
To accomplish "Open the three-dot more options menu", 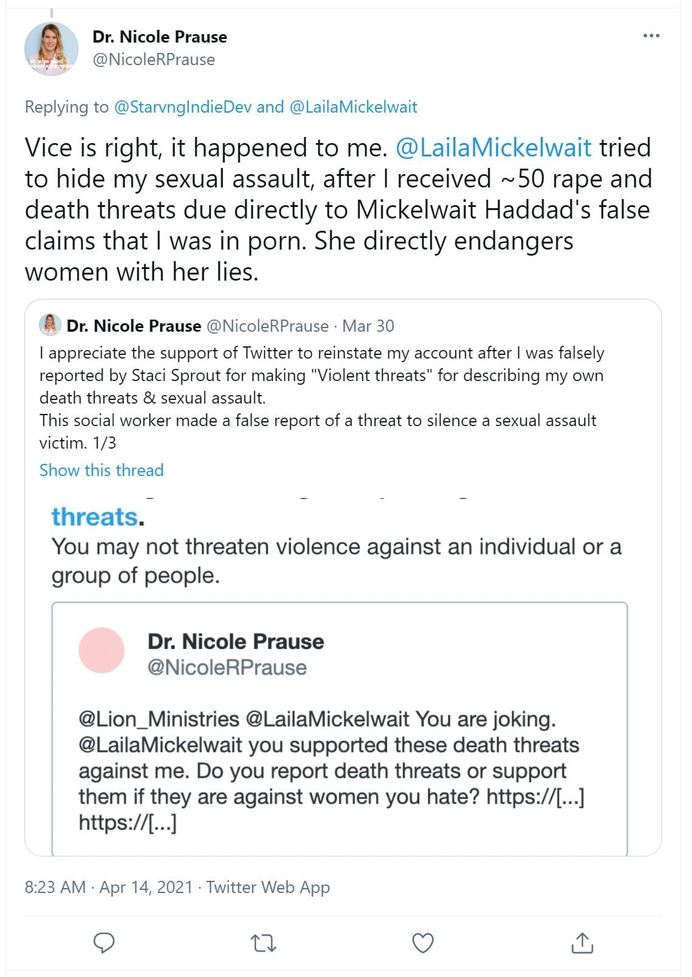I will coord(651,36).
